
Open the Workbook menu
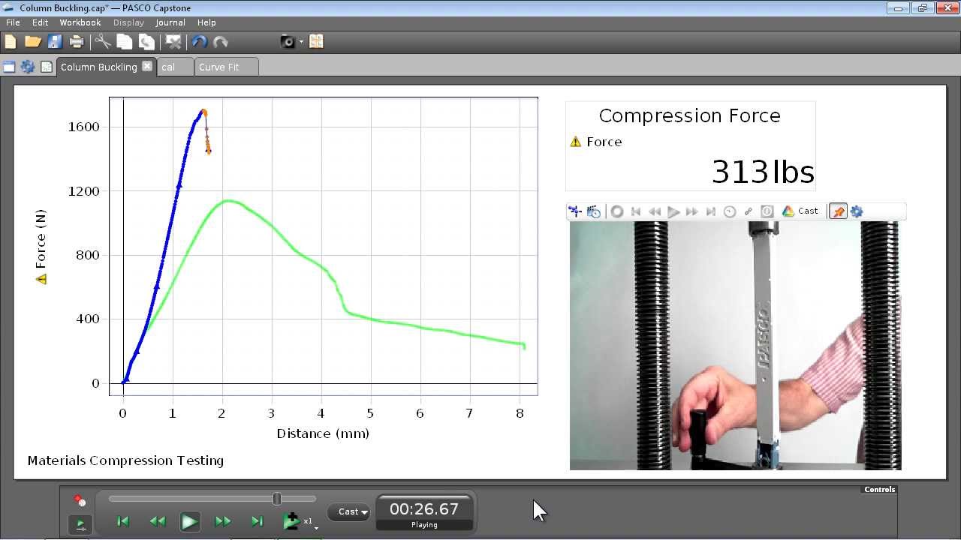[80, 22]
